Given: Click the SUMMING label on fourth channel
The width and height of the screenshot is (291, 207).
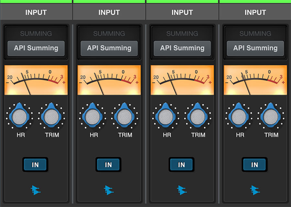Looking at the screenshot, I should tap(255, 33).
